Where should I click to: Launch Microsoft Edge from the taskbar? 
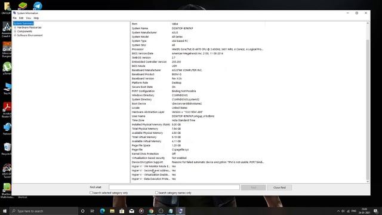pos(102,211)
